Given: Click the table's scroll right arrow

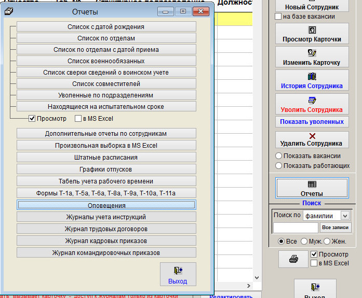Looking at the screenshot, I should (x=249, y=286).
